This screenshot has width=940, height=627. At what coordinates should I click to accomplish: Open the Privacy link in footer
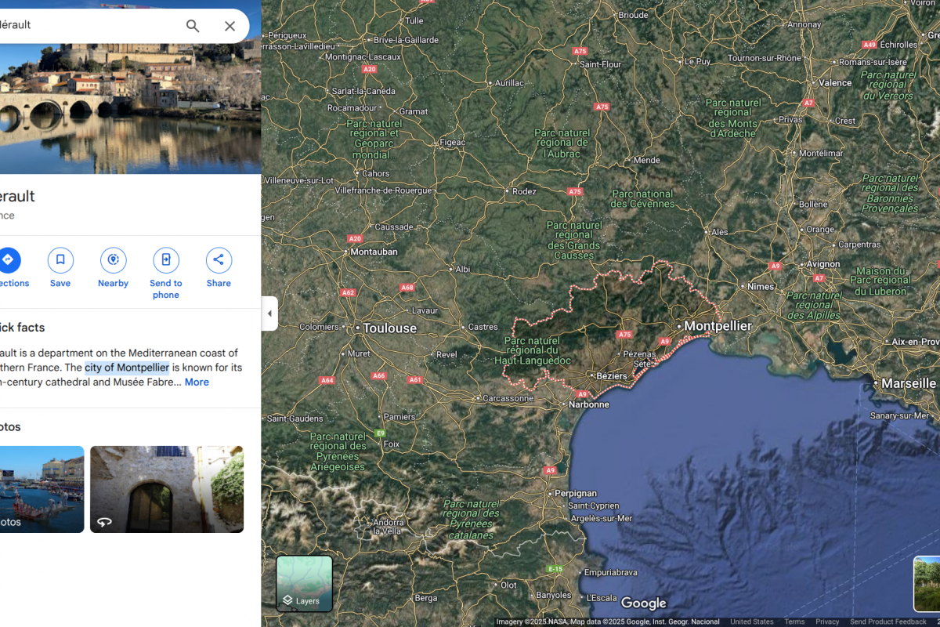coord(827,622)
